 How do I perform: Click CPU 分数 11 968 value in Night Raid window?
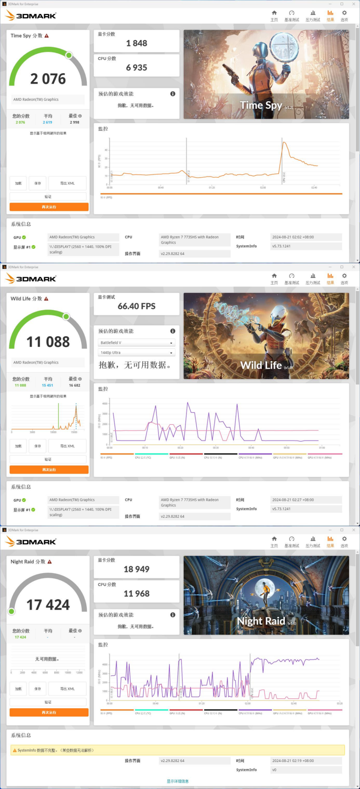click(x=136, y=594)
